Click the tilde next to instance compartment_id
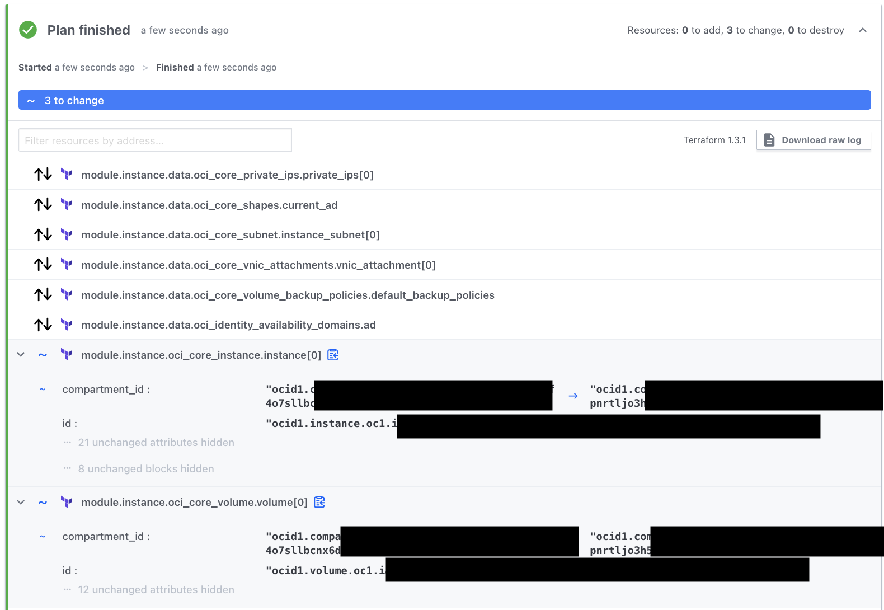884x610 pixels. pos(43,390)
